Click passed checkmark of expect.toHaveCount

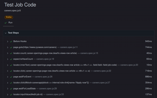[11, 59]
